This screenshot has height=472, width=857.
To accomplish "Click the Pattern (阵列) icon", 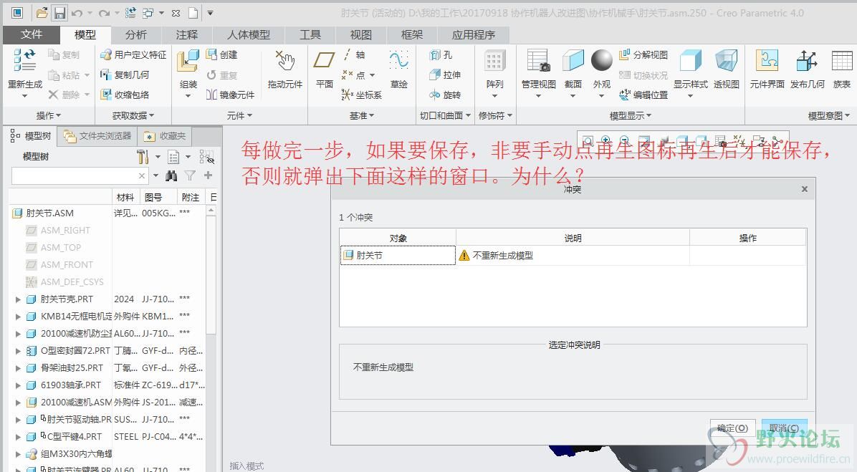I will 494,61.
